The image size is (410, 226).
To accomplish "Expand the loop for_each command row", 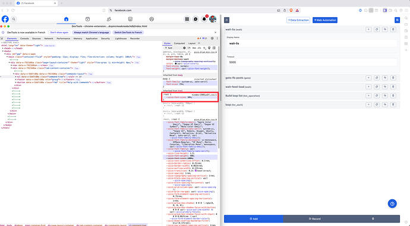I will tap(312, 104).
